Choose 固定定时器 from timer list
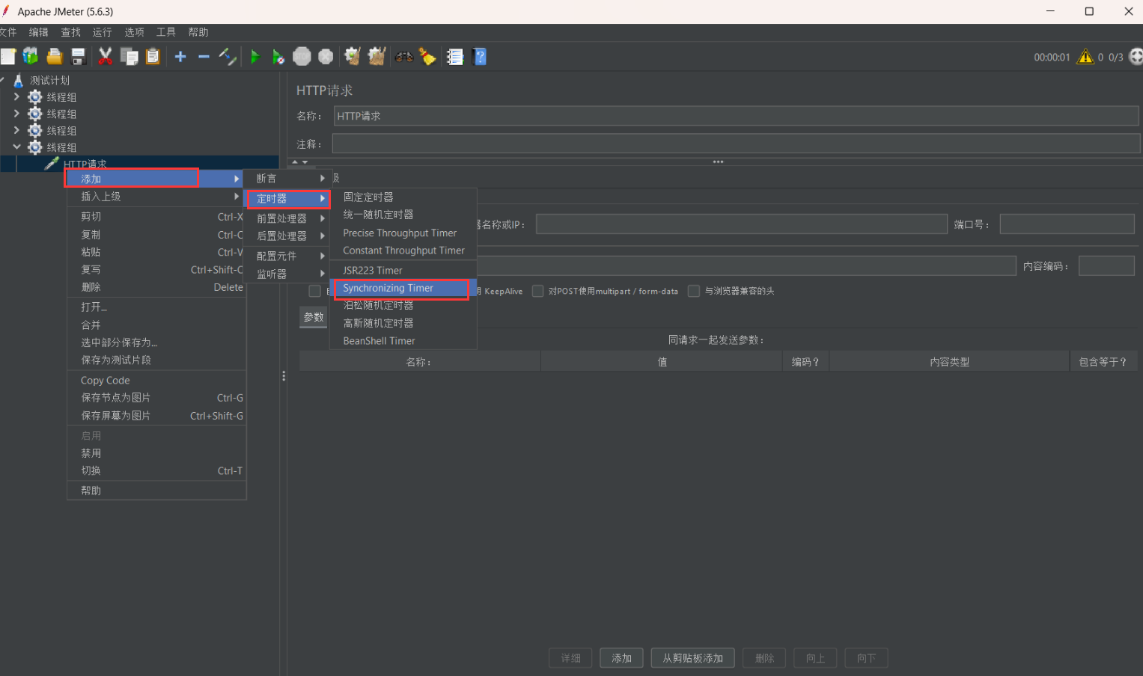 (x=403, y=197)
